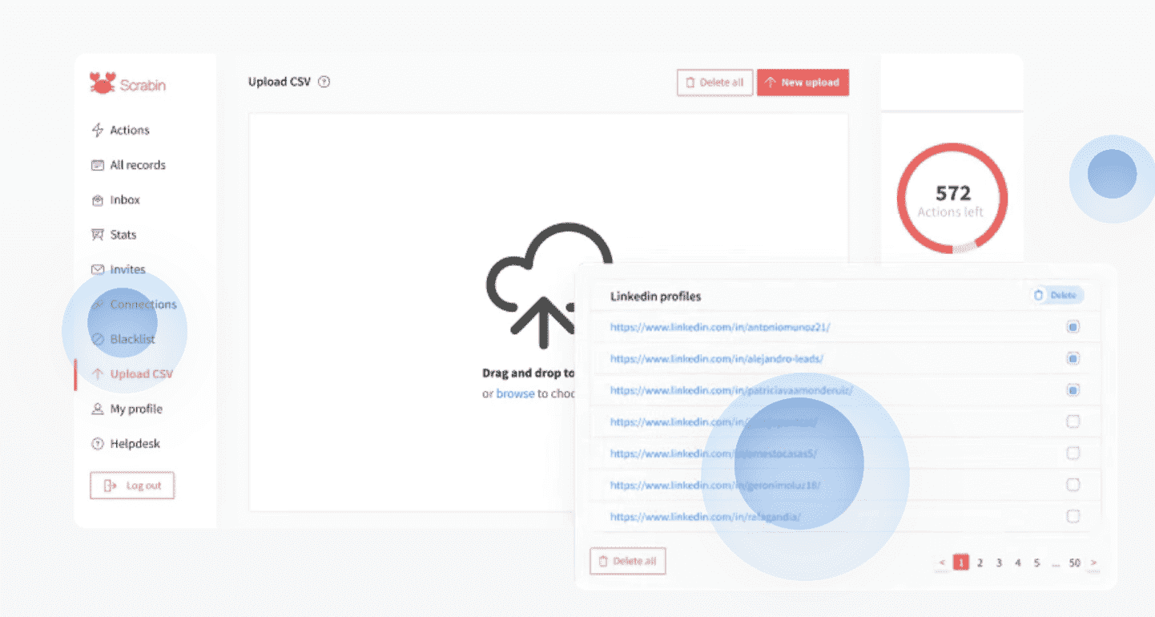
Task: Open Actions via its lightning icon
Action: [x=98, y=130]
